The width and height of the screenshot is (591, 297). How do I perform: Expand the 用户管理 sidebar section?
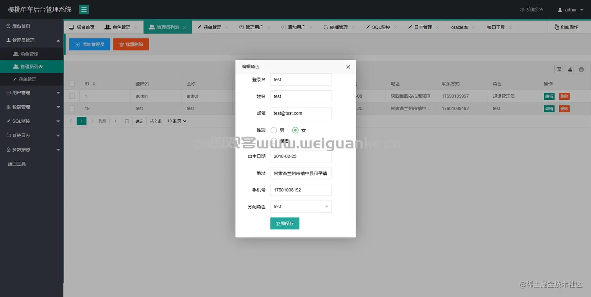(x=32, y=93)
